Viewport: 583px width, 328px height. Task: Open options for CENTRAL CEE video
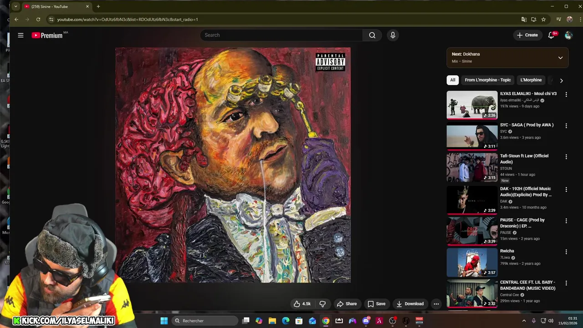[566, 283]
